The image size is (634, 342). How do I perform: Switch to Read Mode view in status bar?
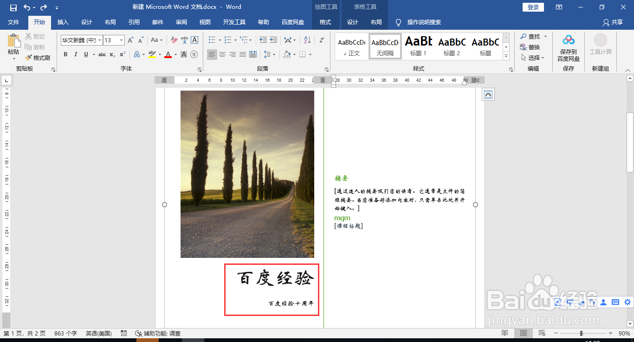click(505, 333)
